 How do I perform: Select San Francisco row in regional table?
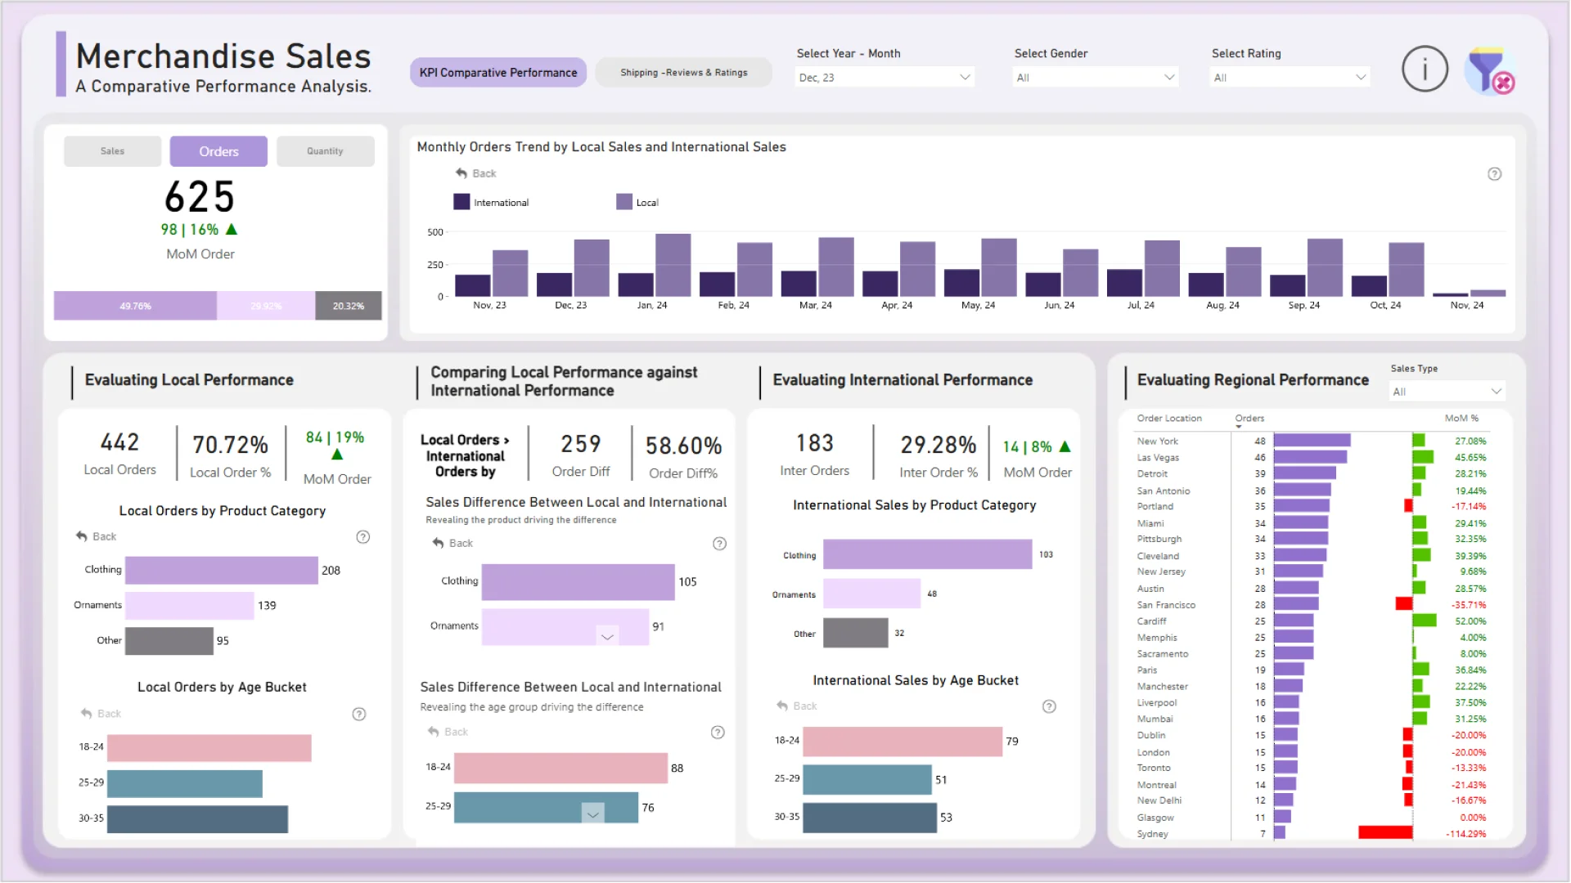coord(1312,604)
